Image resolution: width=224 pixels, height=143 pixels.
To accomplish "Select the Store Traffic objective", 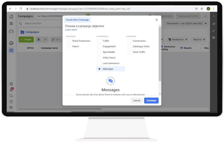I will 136,52.
